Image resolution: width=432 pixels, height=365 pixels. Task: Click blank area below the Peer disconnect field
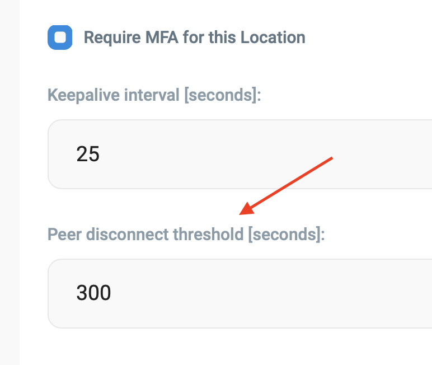click(224, 347)
